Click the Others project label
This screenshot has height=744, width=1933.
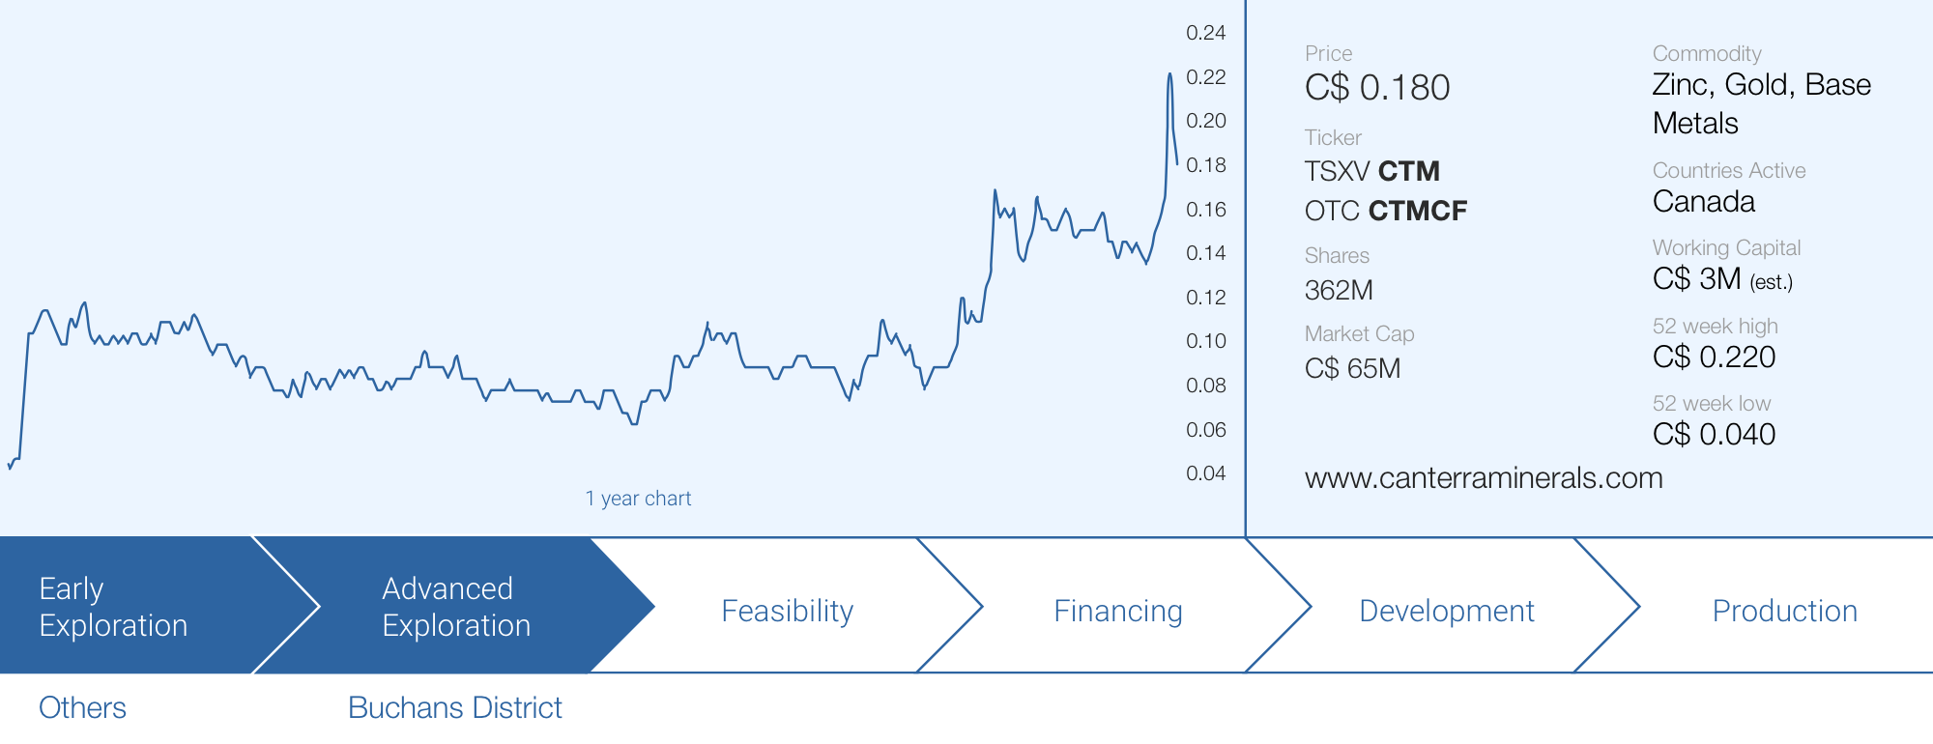pos(82,707)
